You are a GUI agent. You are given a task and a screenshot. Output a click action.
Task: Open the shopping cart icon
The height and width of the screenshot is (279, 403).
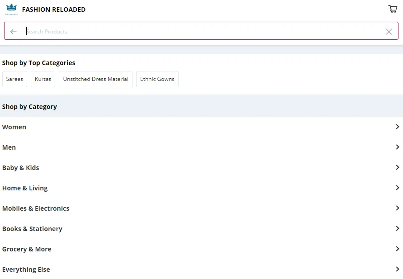tap(393, 9)
